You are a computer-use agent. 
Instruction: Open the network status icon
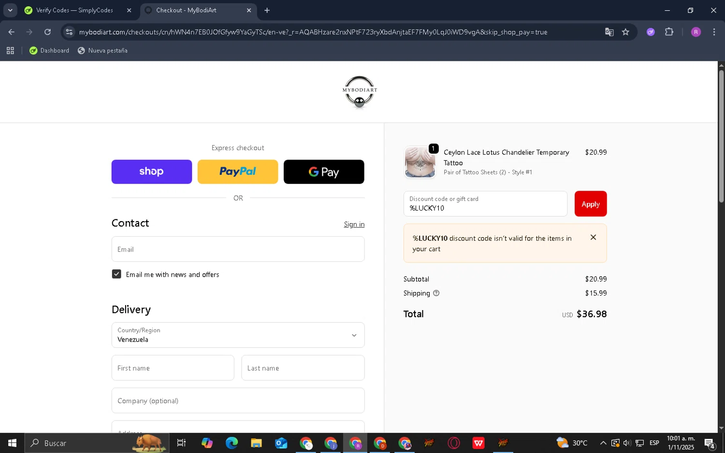640,443
